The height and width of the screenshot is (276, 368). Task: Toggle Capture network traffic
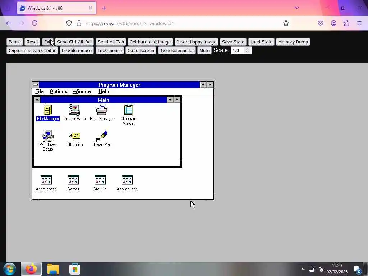(x=32, y=50)
